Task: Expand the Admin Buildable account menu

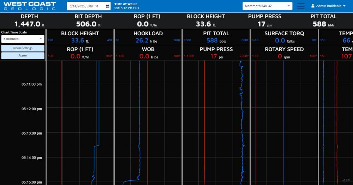Action: pos(328,6)
